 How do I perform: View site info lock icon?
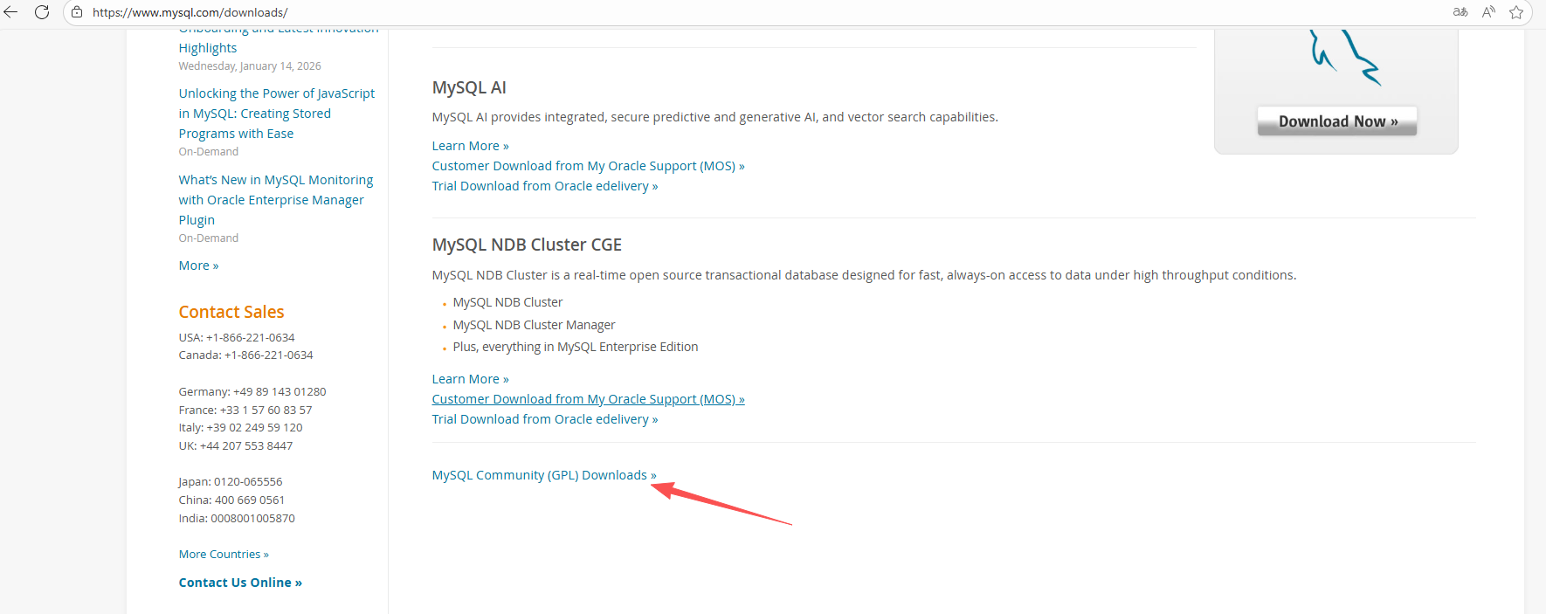click(77, 12)
